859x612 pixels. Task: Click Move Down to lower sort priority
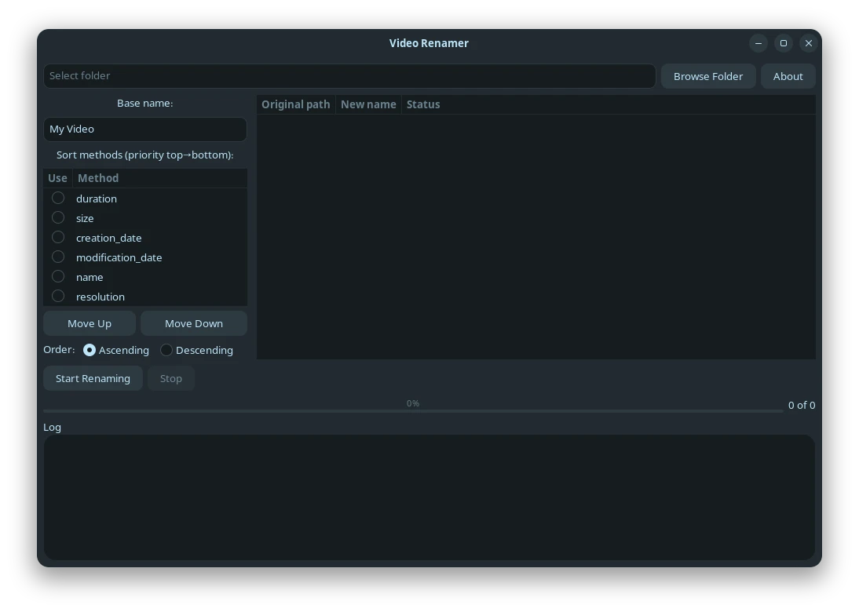click(193, 322)
